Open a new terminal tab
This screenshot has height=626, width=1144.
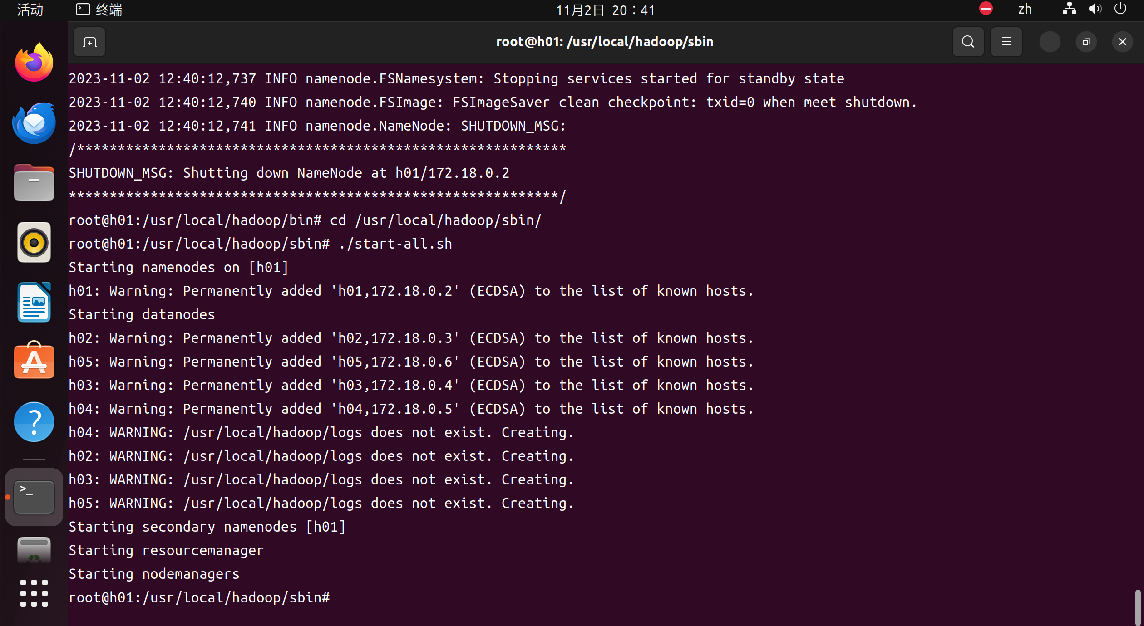(x=89, y=42)
